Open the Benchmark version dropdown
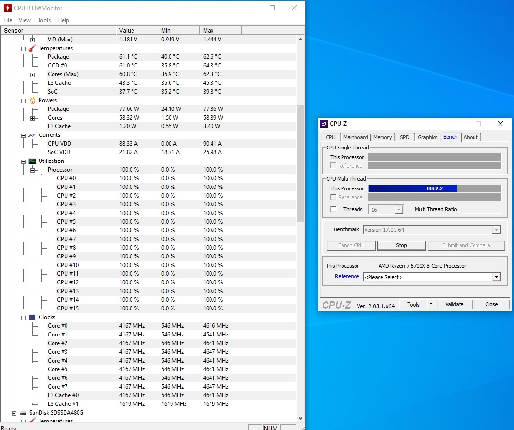This screenshot has height=430, width=514. [x=496, y=230]
